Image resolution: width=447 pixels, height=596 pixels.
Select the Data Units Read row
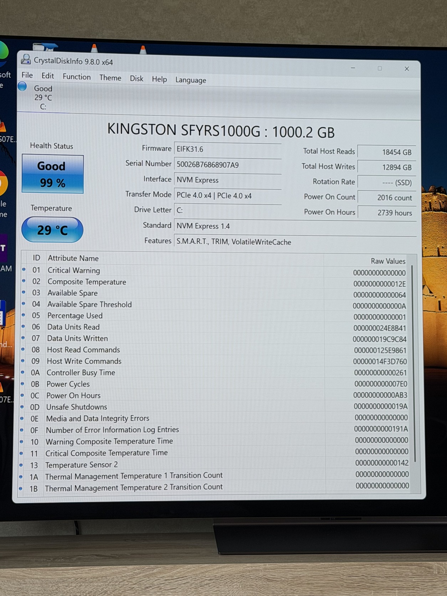tap(214, 327)
